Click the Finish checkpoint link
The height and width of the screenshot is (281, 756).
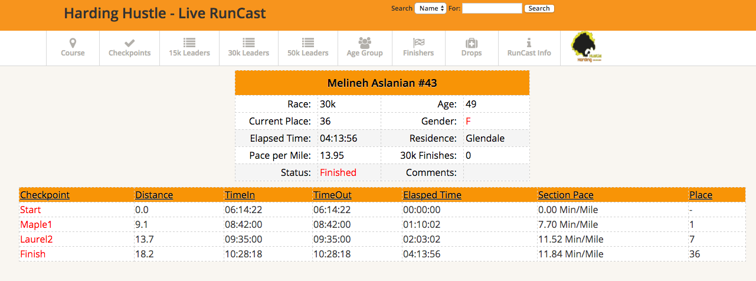click(x=32, y=254)
